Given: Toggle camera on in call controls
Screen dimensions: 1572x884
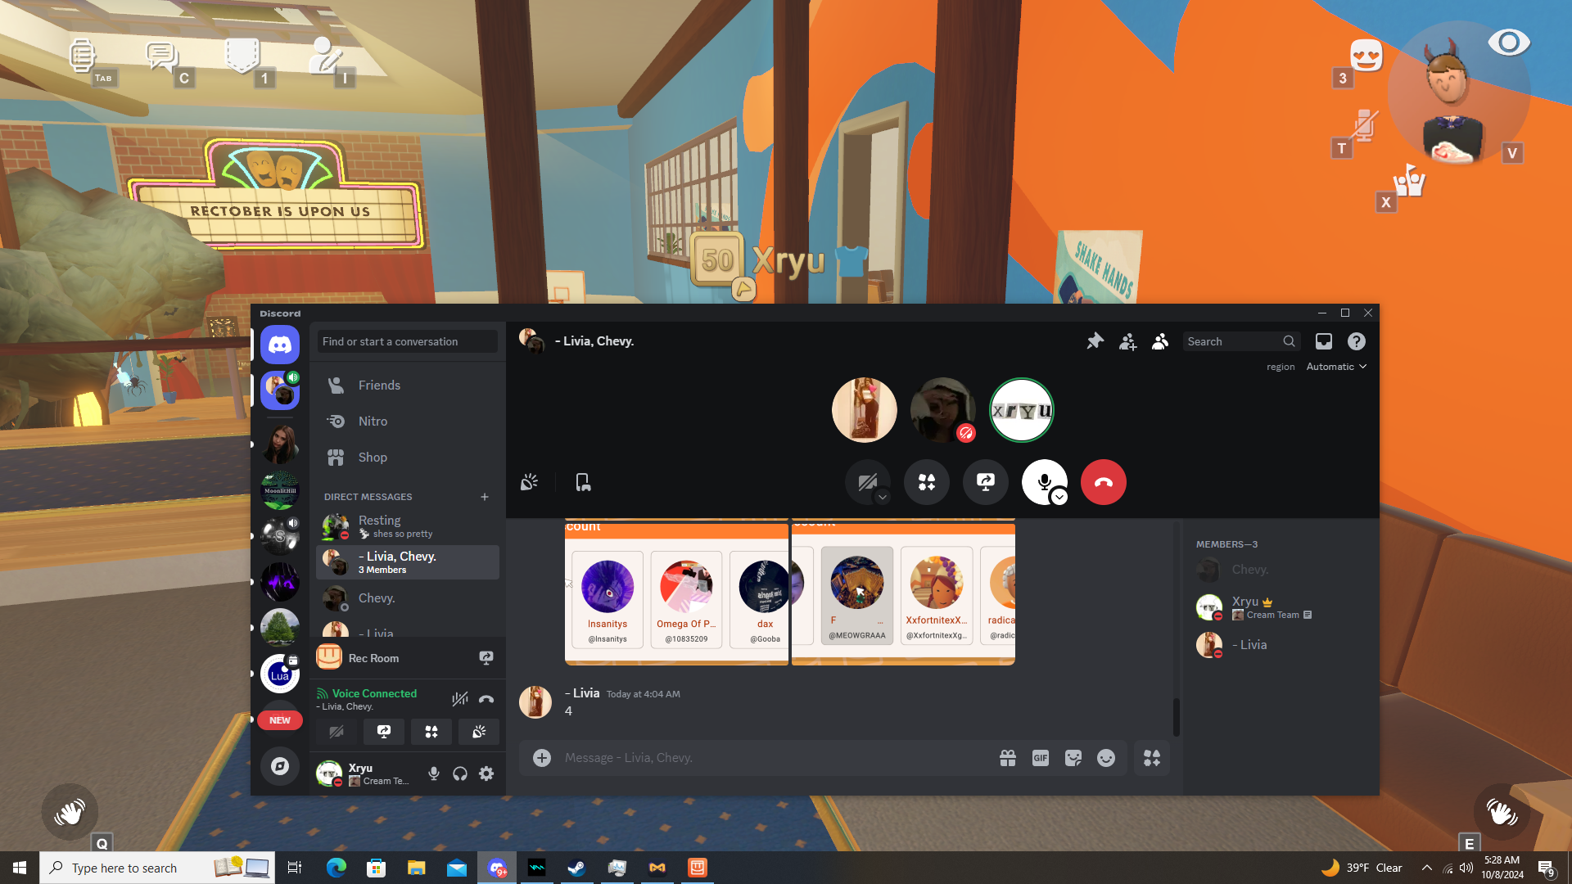Looking at the screenshot, I should pyautogui.click(x=866, y=481).
